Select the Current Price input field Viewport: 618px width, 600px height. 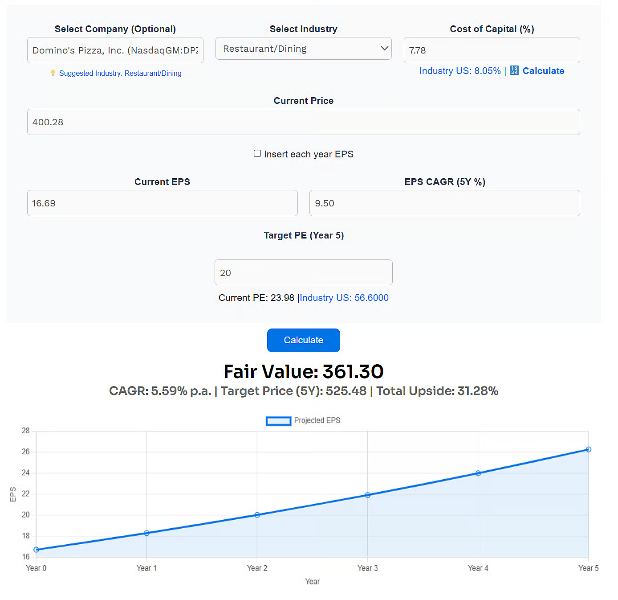click(303, 122)
